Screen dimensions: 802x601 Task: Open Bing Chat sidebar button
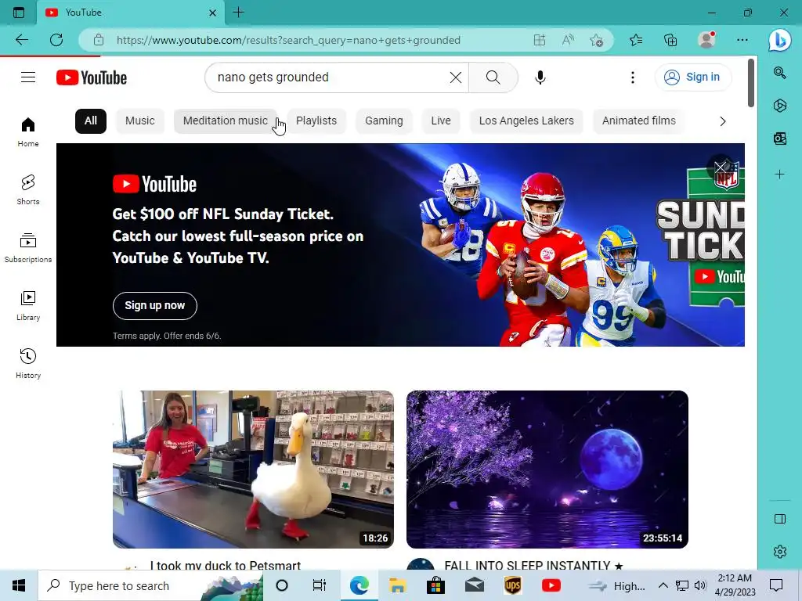pos(779,40)
